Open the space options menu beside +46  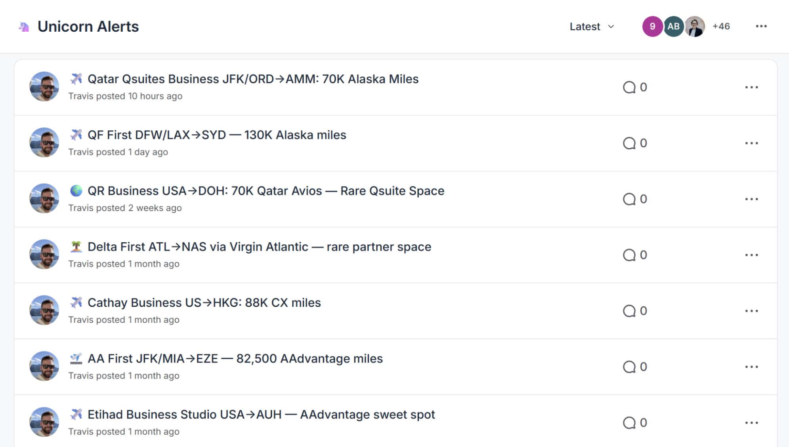(x=761, y=27)
